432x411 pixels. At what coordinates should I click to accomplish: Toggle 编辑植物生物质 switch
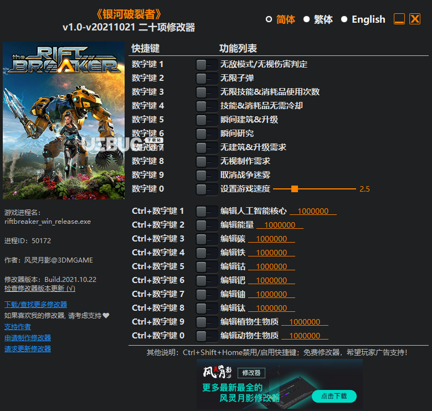[207, 322]
